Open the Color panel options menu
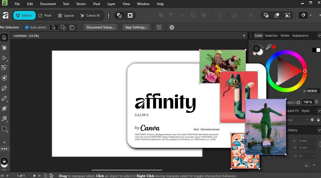 [x=319, y=35]
